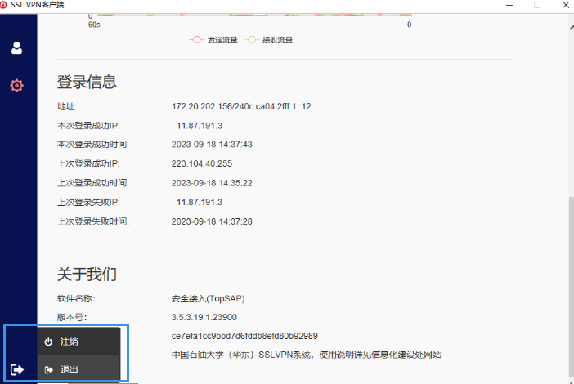Minimize the SSL VPN client window

(x=509, y=5)
